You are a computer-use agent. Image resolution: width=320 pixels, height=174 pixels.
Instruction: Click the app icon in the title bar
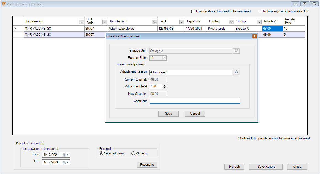pos(4,4)
